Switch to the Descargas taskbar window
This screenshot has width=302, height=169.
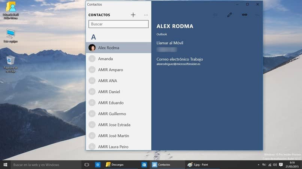point(121,165)
